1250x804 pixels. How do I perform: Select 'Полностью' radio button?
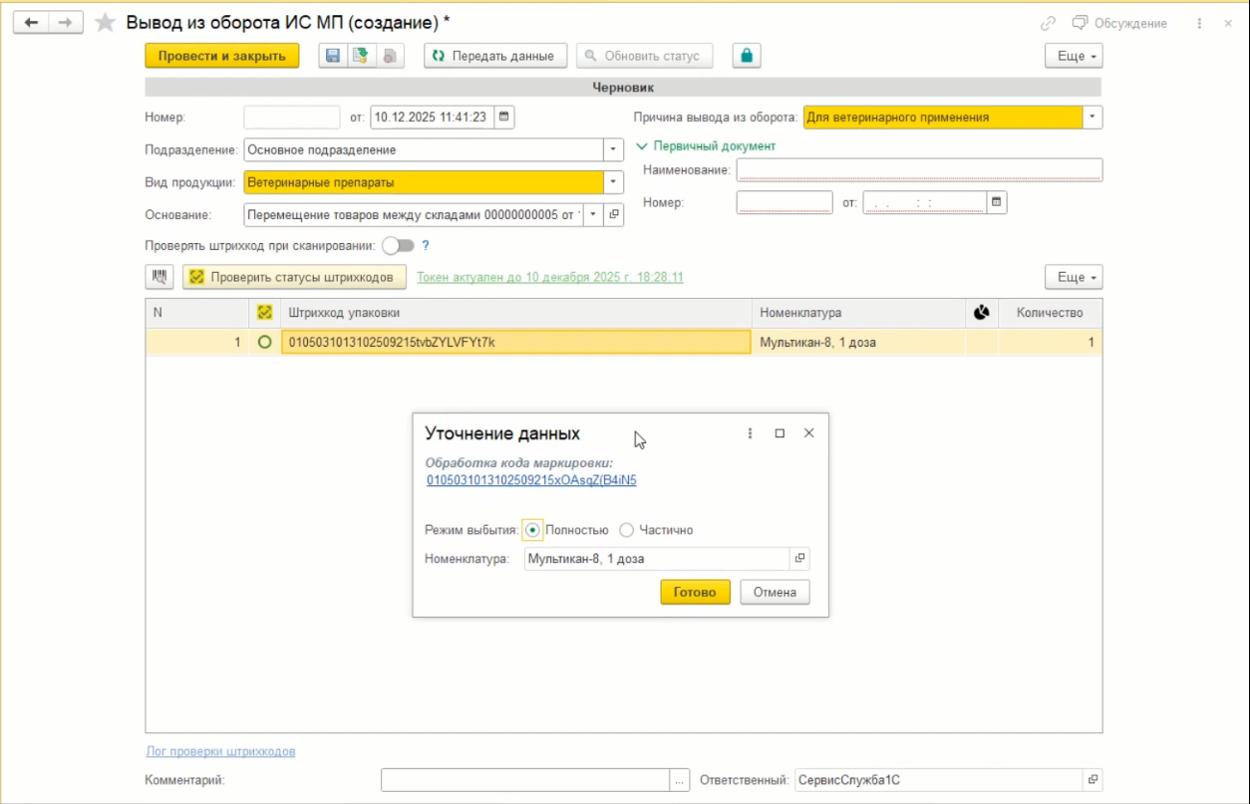pyautogui.click(x=532, y=530)
